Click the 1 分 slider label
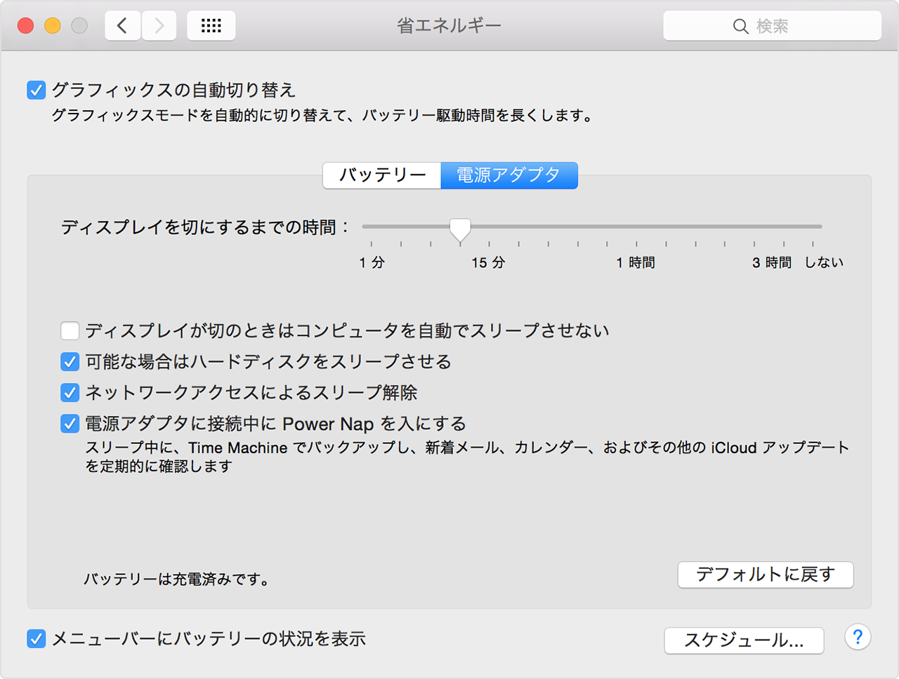This screenshot has width=899, height=679. (x=372, y=262)
